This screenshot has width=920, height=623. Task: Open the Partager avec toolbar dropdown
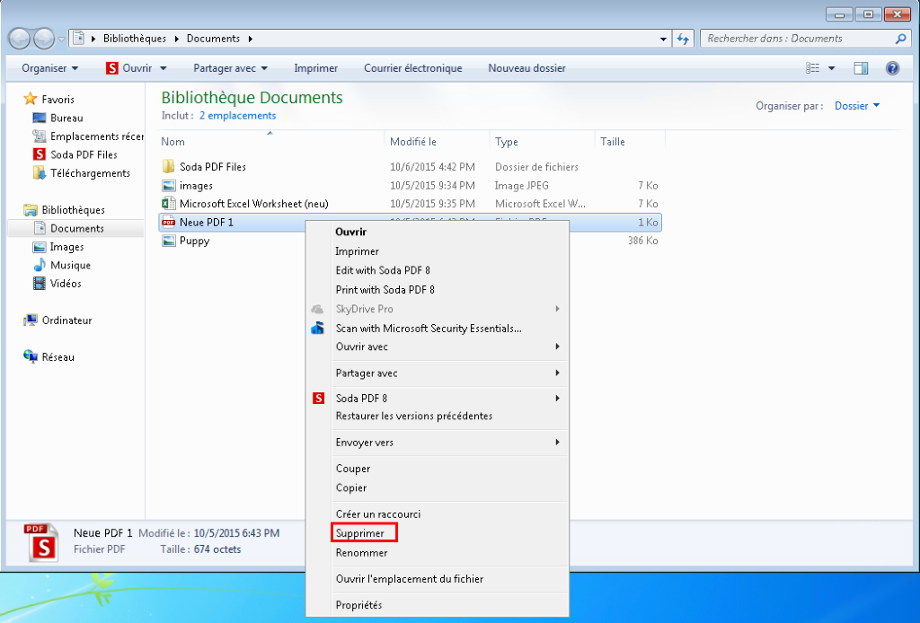(231, 68)
